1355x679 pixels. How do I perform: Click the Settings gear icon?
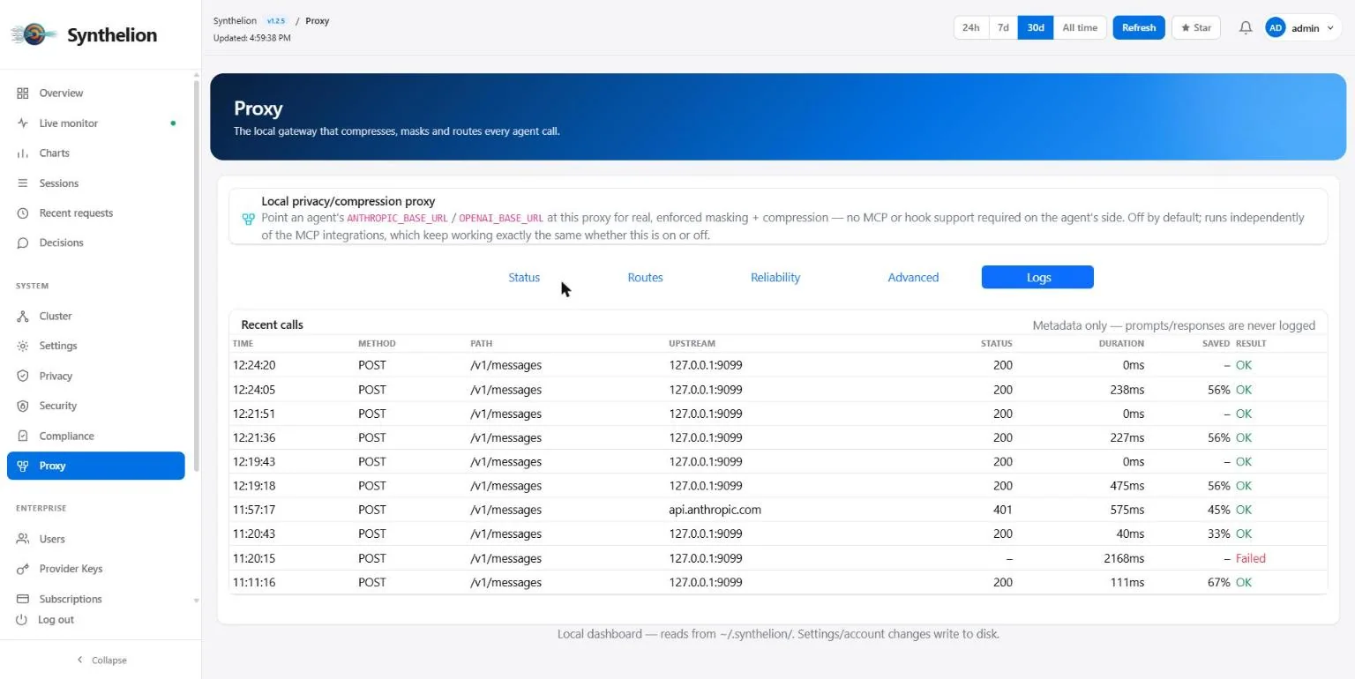(x=23, y=346)
